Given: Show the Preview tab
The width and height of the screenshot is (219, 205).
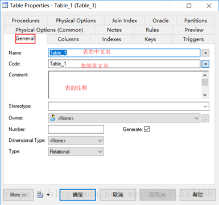Looking at the screenshot, I should [194, 30].
